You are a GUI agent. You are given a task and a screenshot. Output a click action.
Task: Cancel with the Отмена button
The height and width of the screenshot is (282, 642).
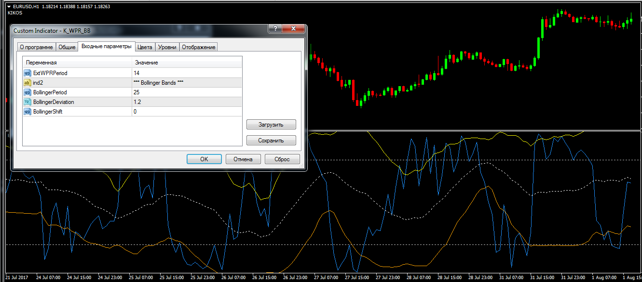coord(243,159)
